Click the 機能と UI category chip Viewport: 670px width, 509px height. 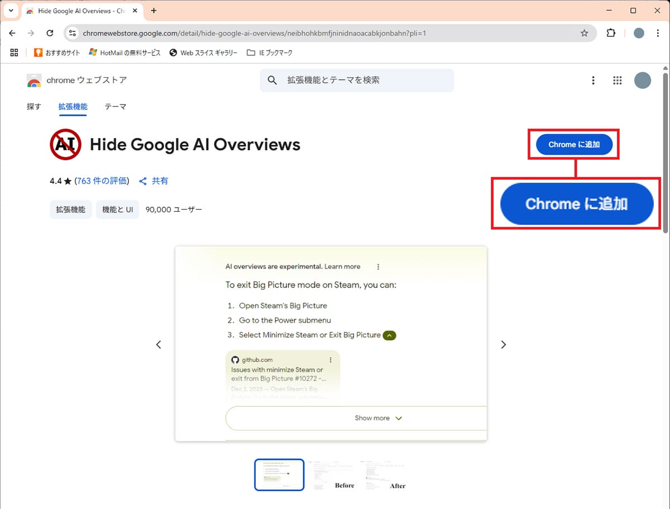(x=117, y=210)
